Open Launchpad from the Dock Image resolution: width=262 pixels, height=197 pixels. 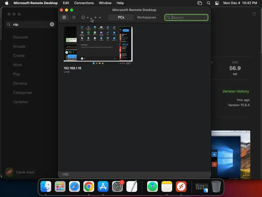click(x=60, y=186)
